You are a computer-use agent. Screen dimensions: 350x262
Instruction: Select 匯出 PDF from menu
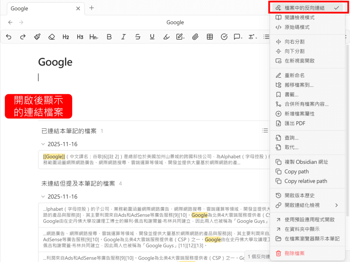295,123
